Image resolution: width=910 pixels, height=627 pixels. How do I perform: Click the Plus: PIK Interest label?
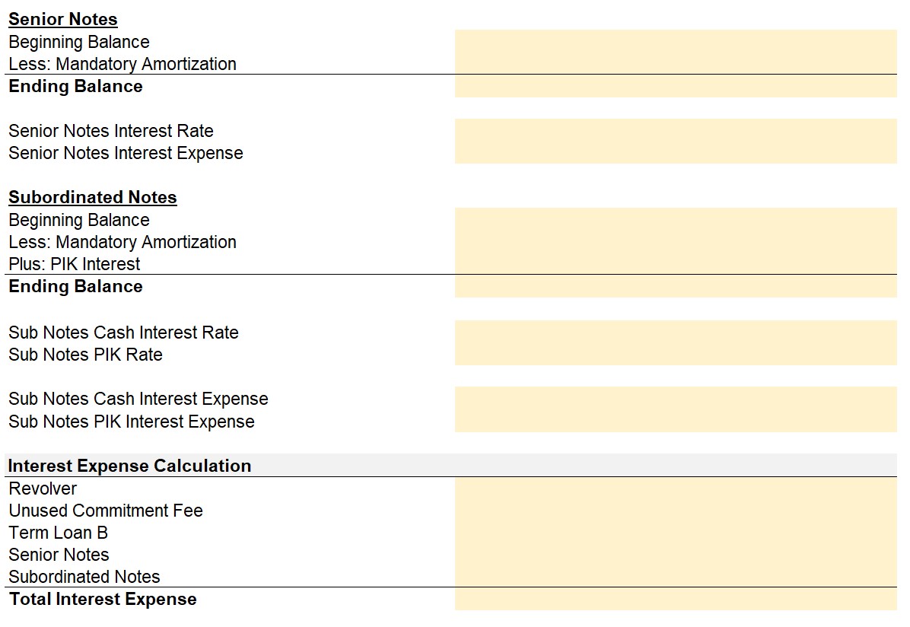click(x=75, y=264)
